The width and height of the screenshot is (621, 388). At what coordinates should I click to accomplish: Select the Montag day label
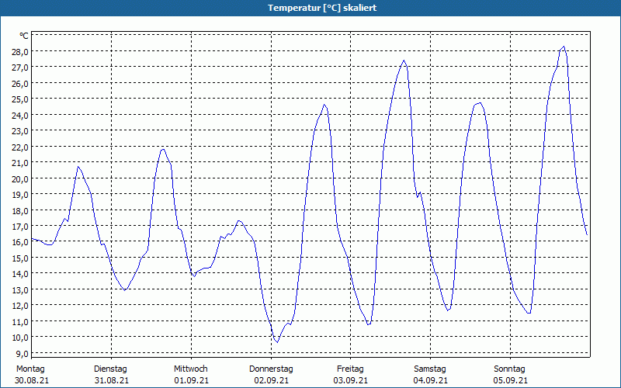click(30, 369)
